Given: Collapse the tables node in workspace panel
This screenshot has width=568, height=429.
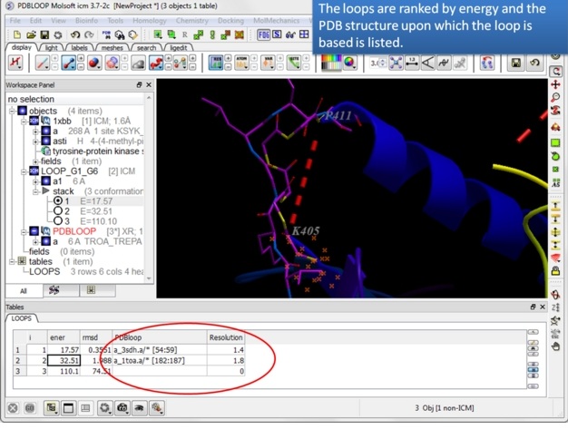Looking at the screenshot, I should (x=12, y=260).
